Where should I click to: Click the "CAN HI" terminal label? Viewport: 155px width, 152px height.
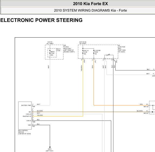click(29, 121)
